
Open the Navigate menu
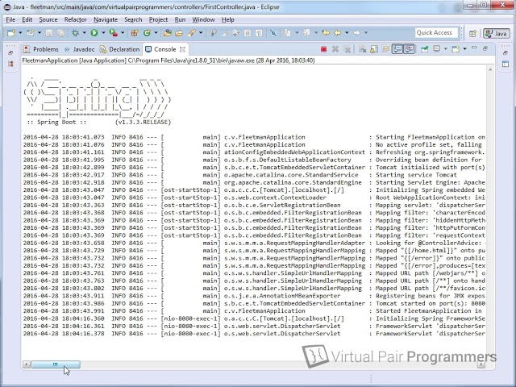(106, 19)
